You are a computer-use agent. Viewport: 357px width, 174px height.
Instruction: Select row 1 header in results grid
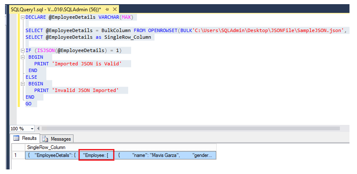(x=18, y=155)
